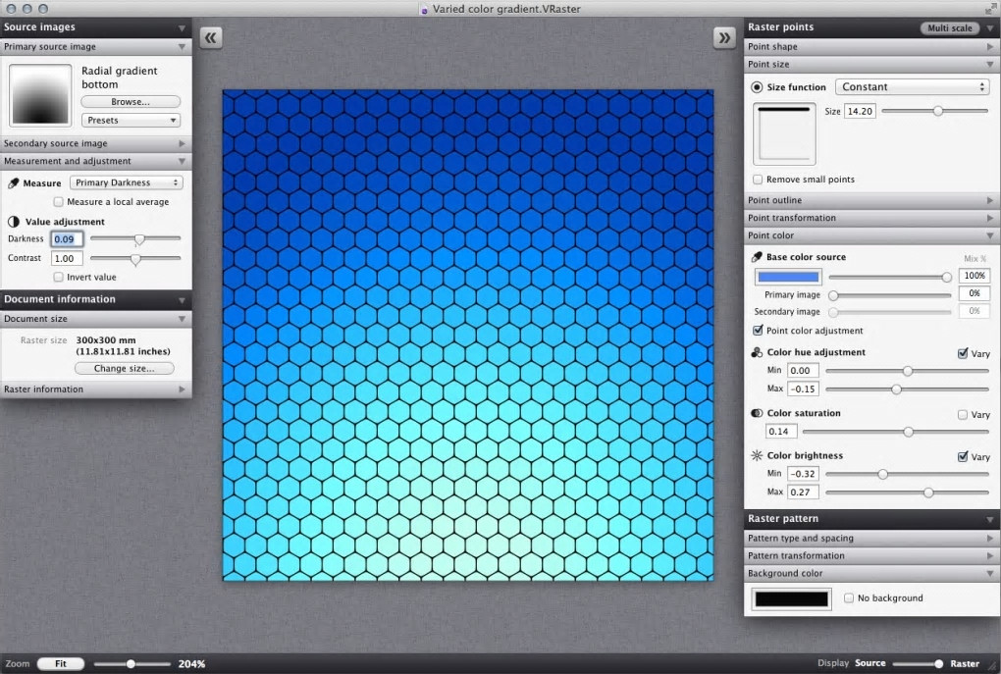Enable Measure a local average checkbox
1001x674 pixels.
coord(59,202)
